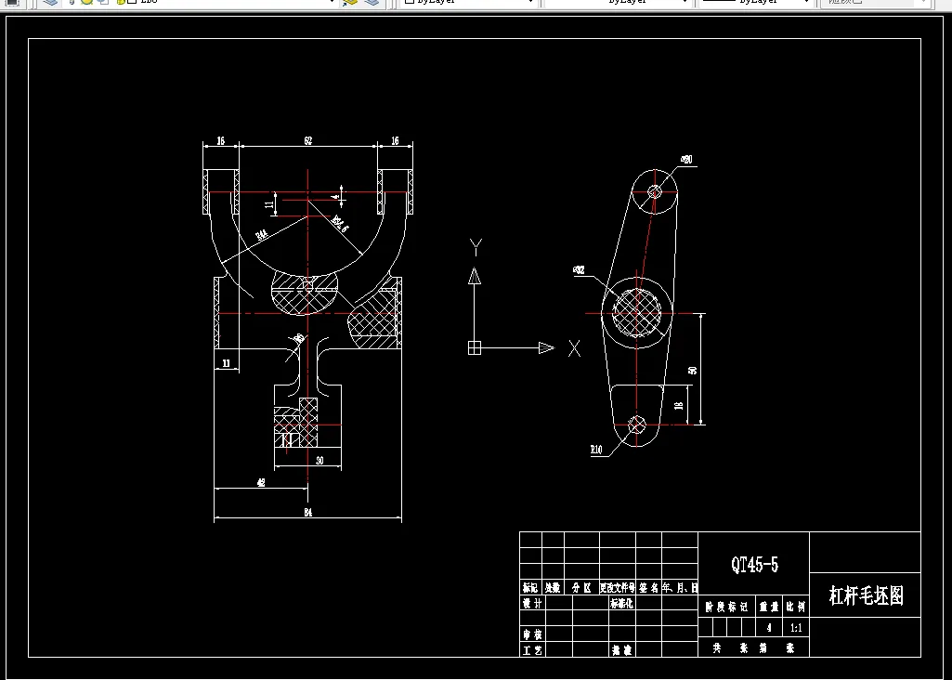The image size is (952, 680).
Task: Click the 审核 label cell
Action: tap(532, 634)
